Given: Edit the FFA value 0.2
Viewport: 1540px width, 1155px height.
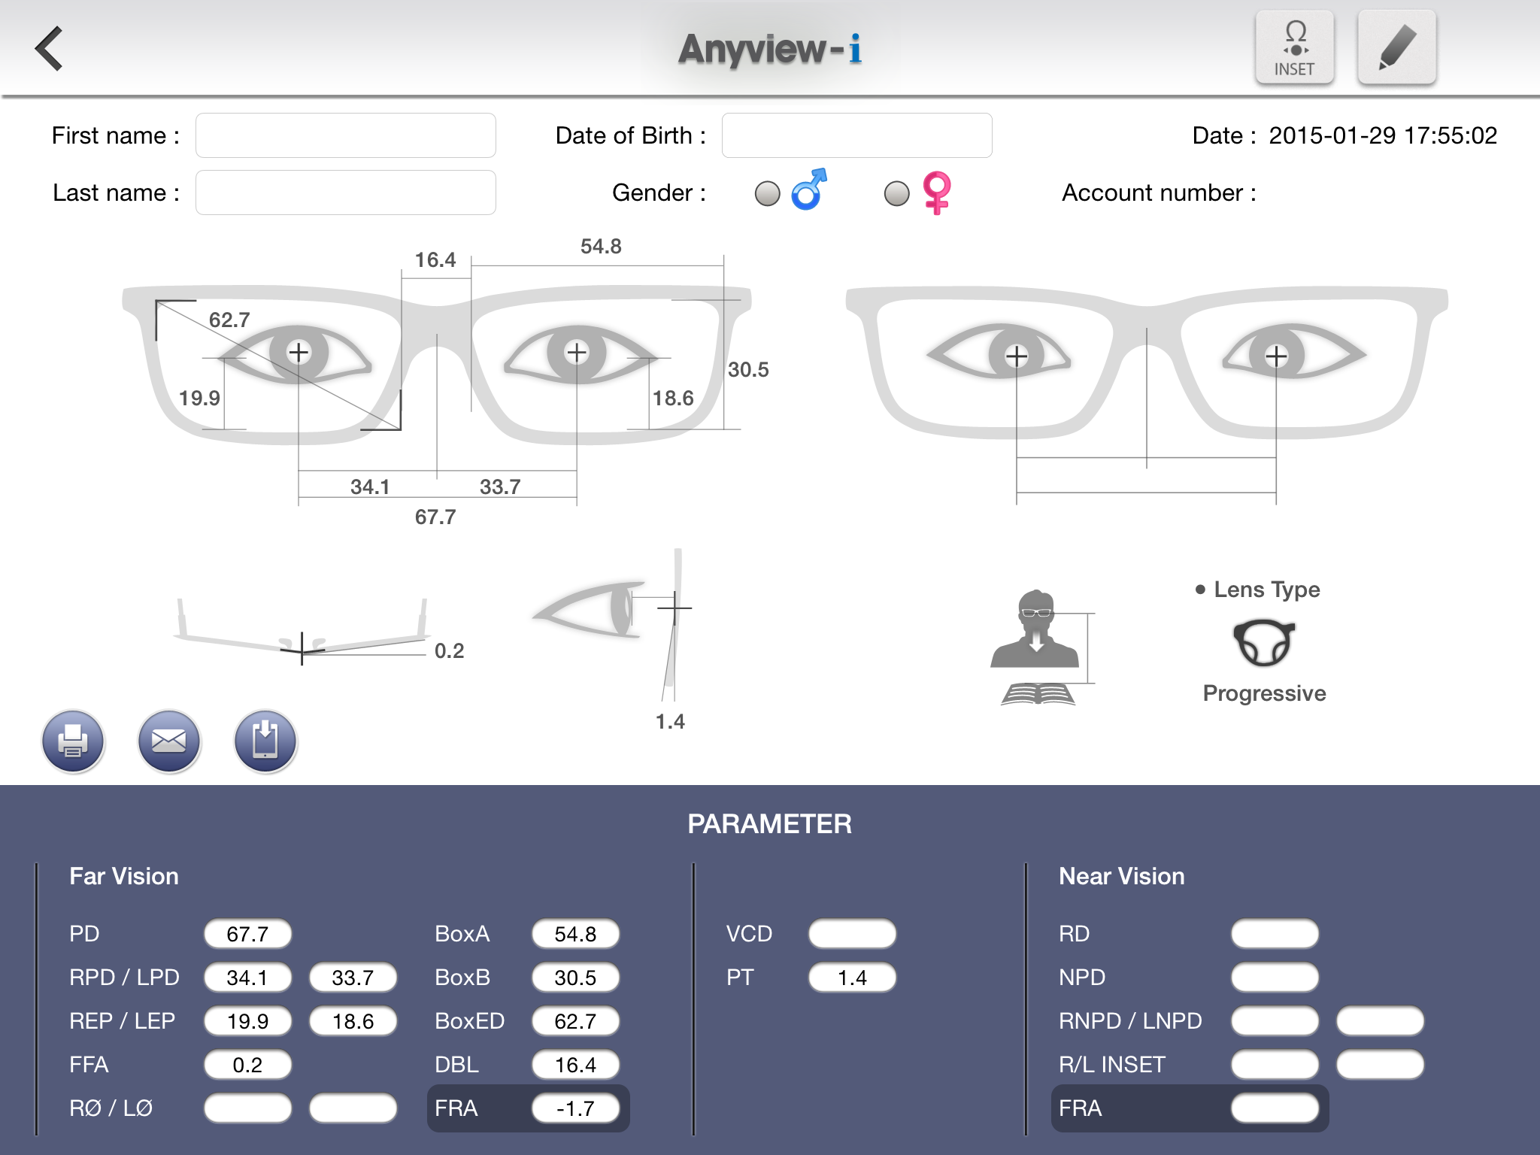Looking at the screenshot, I should coord(247,1065).
